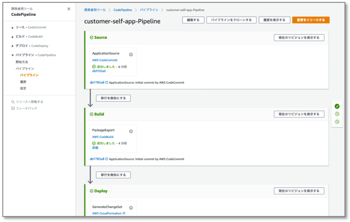The height and width of the screenshot is (222, 350).
Task: Collapse the パイプライン CodePipeline section
Action: pos(12,55)
